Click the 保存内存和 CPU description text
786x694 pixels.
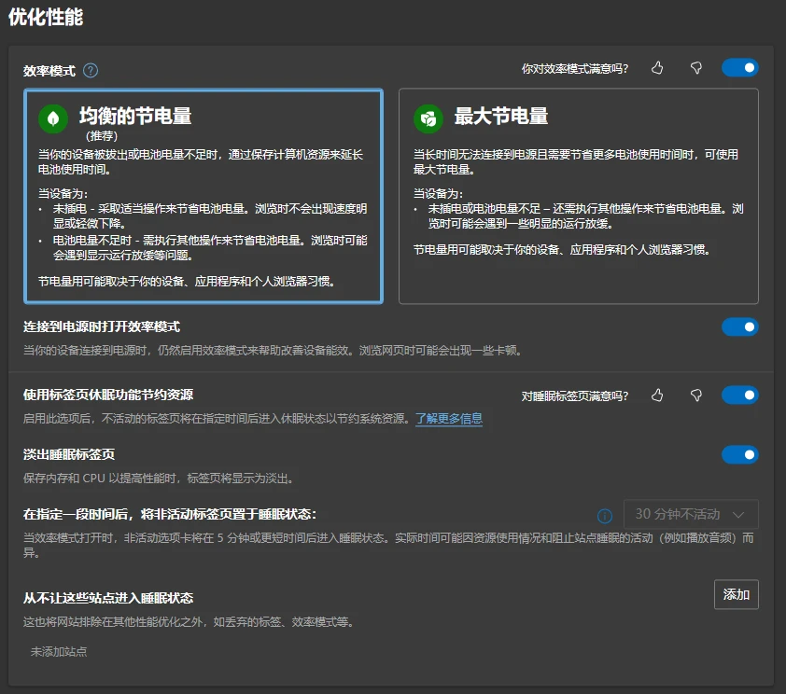pos(159,479)
